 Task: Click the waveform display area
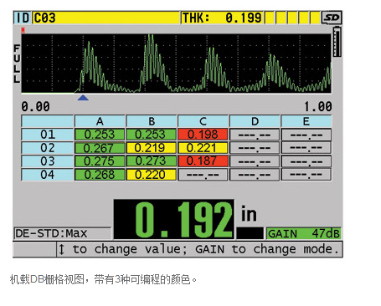[x=177, y=64]
